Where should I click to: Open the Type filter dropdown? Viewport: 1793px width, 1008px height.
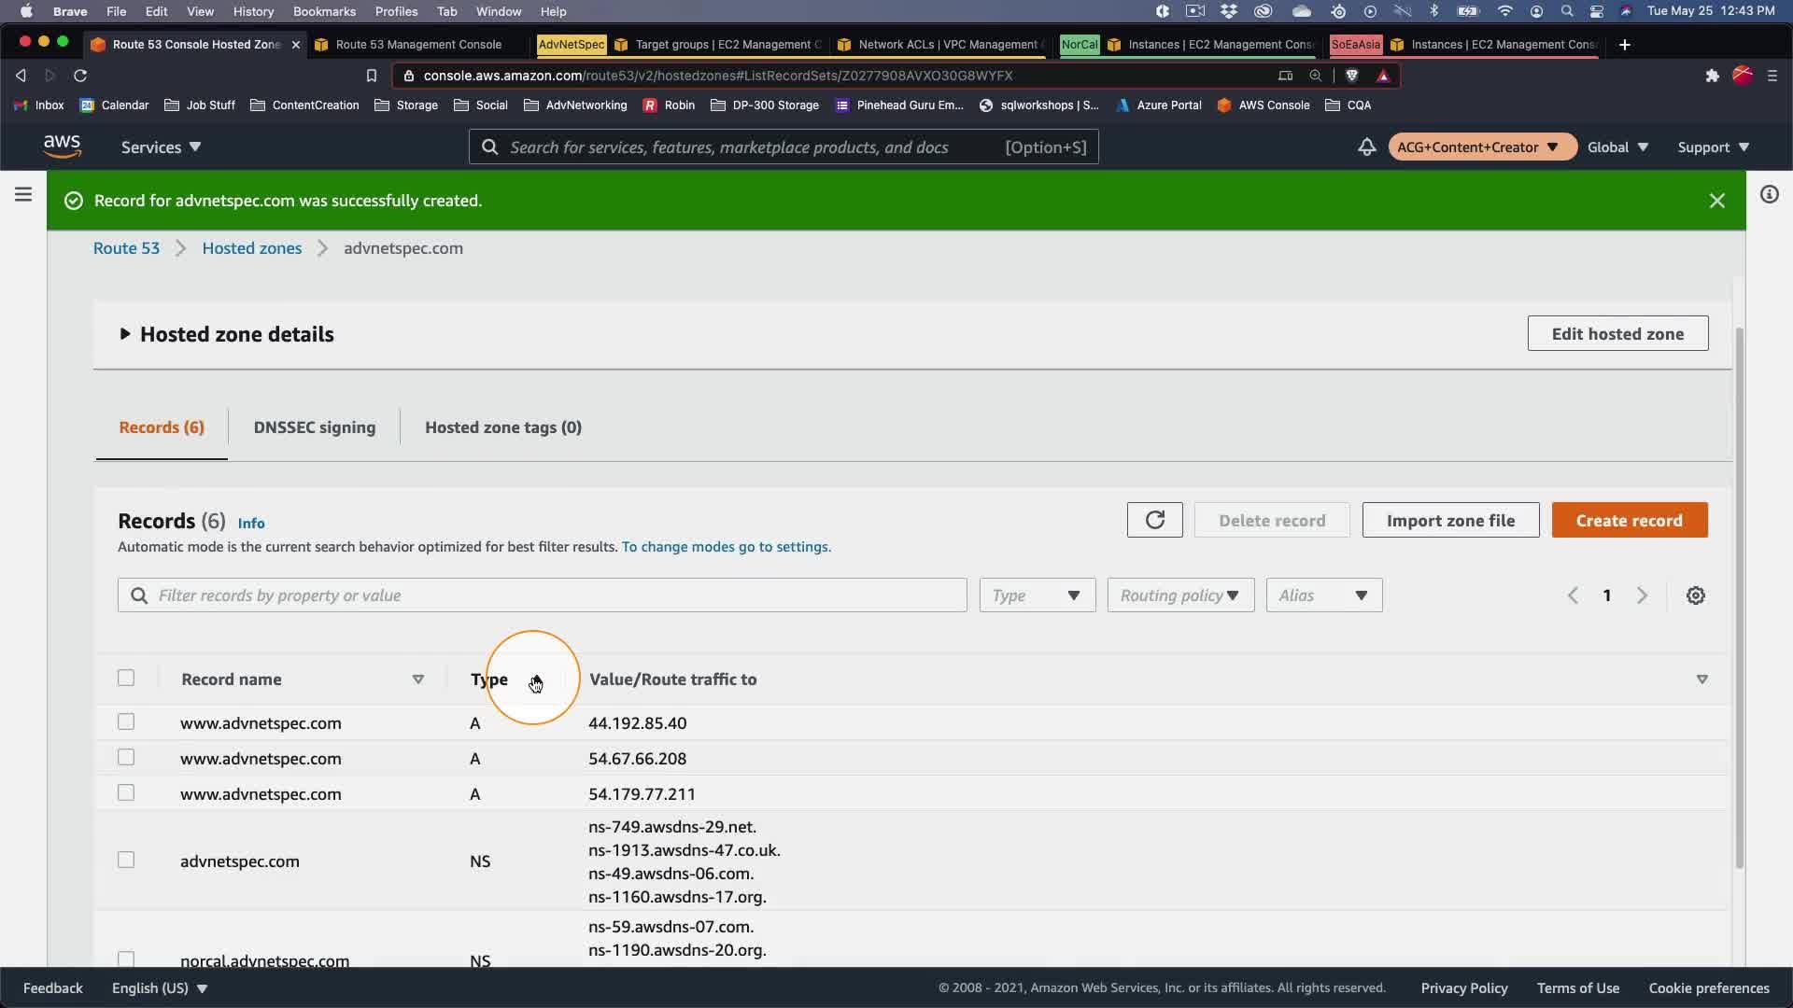[1037, 595]
